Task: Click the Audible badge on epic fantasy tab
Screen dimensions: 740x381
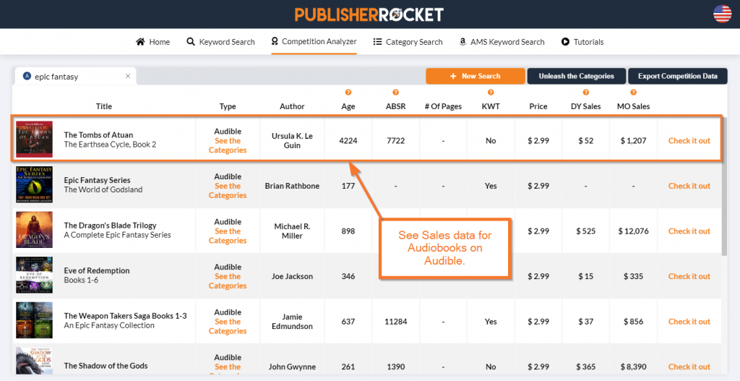Action: (27, 76)
